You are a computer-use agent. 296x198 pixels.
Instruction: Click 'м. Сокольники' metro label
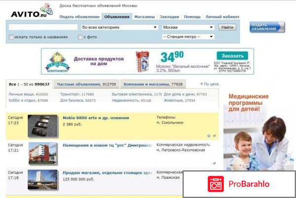[x=170, y=122]
